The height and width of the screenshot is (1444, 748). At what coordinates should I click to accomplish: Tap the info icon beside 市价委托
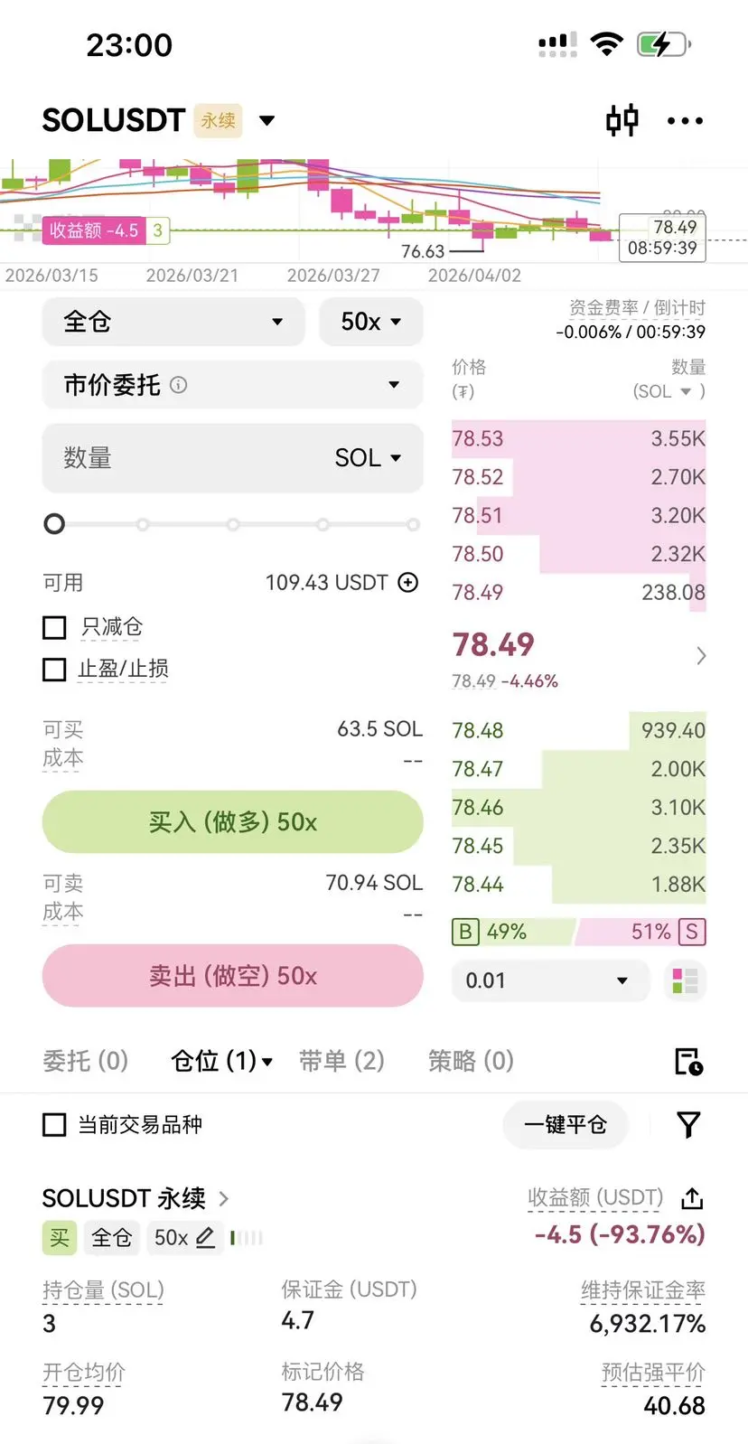pos(179,385)
